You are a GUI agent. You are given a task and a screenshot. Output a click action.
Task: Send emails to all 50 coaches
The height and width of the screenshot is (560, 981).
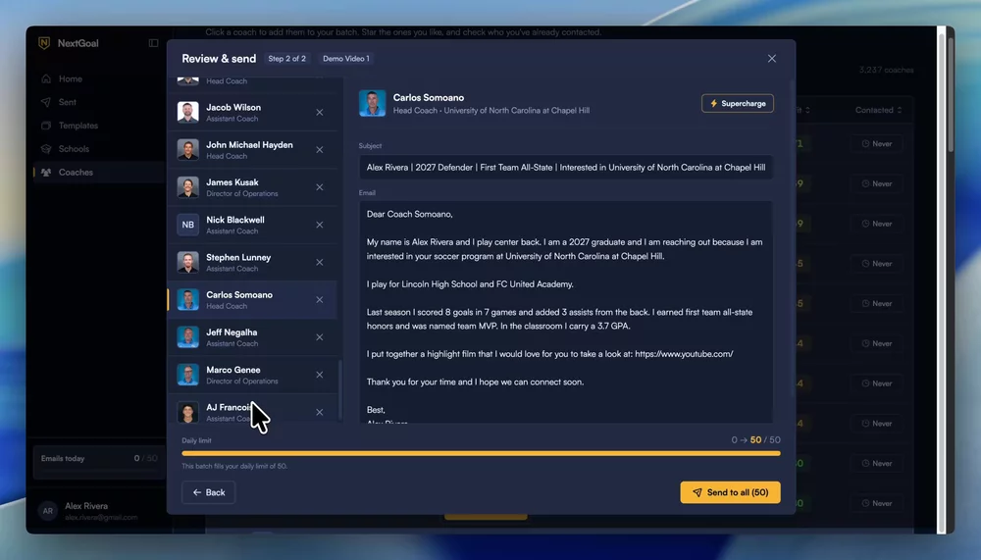[730, 492]
